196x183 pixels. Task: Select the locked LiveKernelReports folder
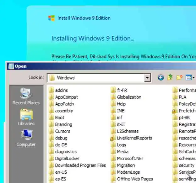pyautogui.click(x=131, y=138)
